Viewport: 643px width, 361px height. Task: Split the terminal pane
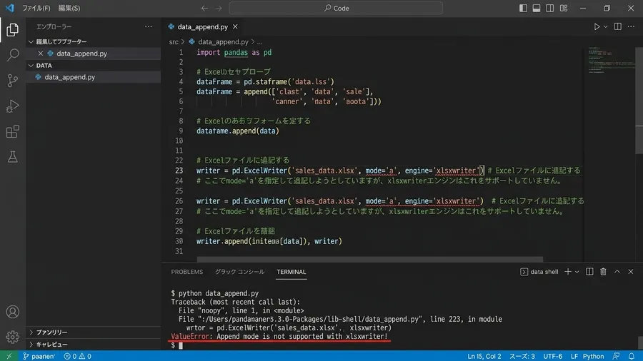pos(589,272)
